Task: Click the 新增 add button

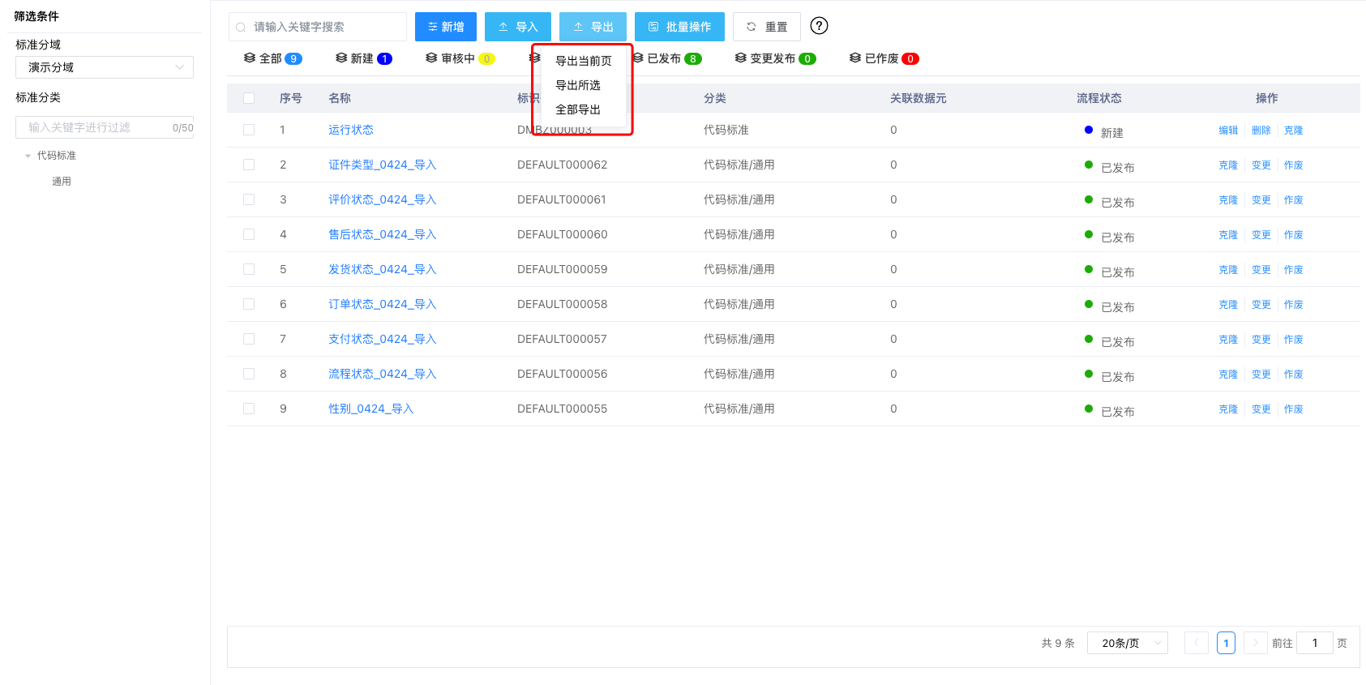Action: (445, 27)
